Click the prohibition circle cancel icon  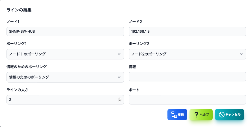pos(221,115)
